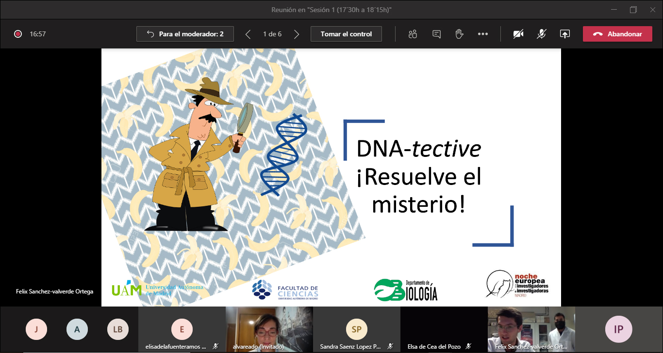
Task: Go to the next slide
Action: (297, 34)
